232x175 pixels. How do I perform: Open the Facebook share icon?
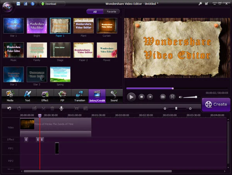(x=26, y=4)
